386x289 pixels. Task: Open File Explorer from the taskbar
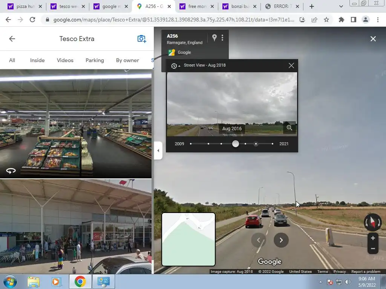click(x=34, y=281)
